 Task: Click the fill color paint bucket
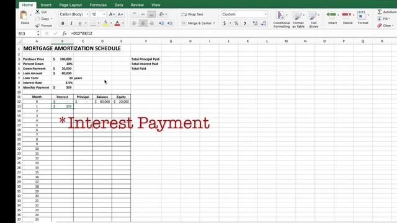[105, 24]
